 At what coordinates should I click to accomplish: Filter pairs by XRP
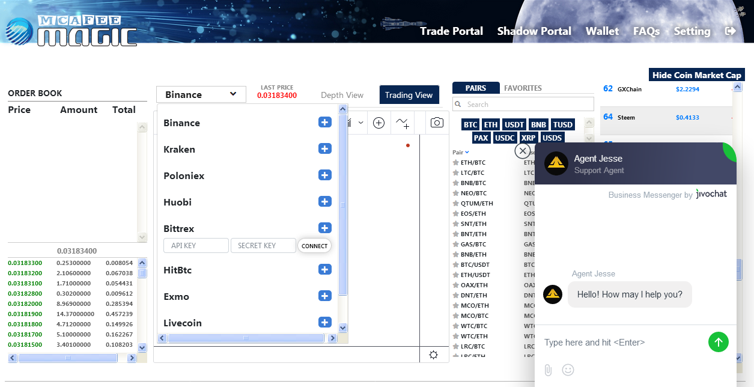(x=529, y=138)
